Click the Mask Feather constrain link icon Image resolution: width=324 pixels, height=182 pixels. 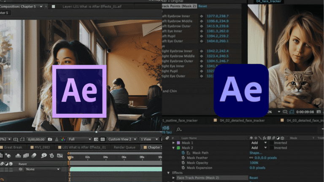tap(251, 158)
